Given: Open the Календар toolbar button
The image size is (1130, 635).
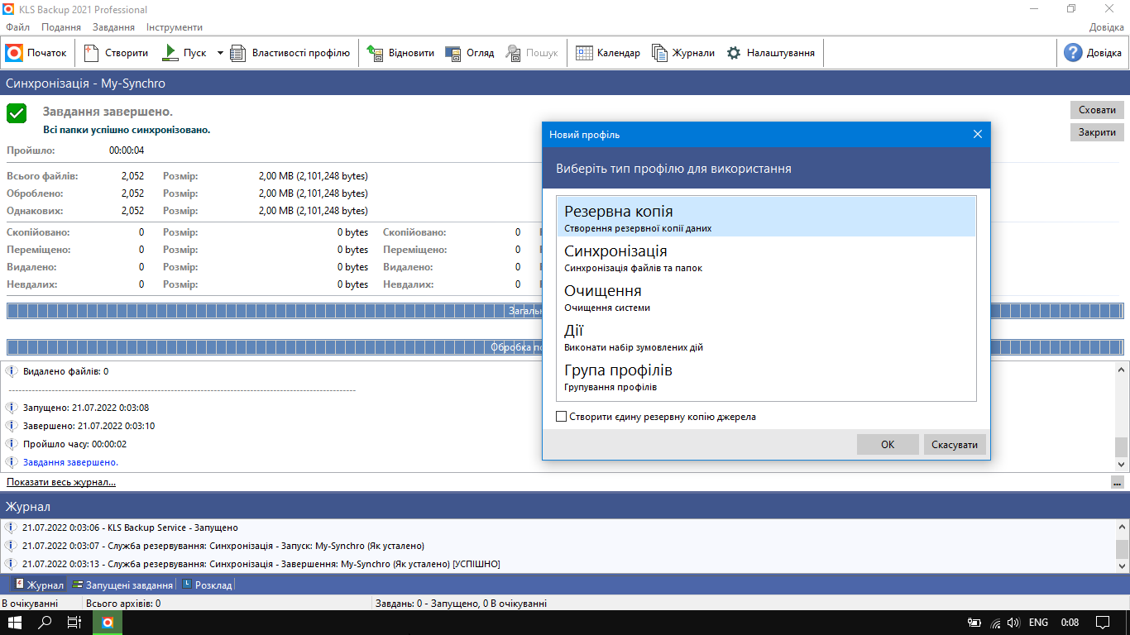Looking at the screenshot, I should pyautogui.click(x=608, y=53).
